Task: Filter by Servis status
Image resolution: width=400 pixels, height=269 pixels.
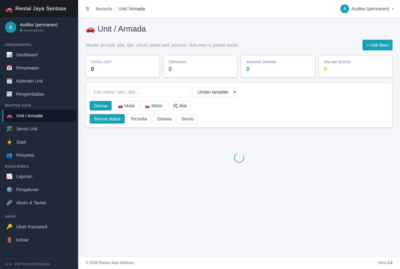Action: [187, 119]
